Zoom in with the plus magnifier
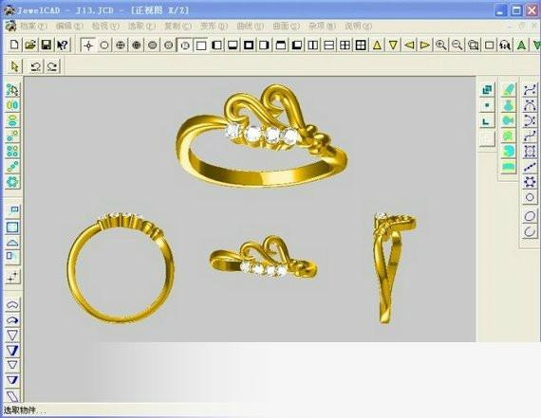This screenshot has height=418, width=541. [x=440, y=45]
